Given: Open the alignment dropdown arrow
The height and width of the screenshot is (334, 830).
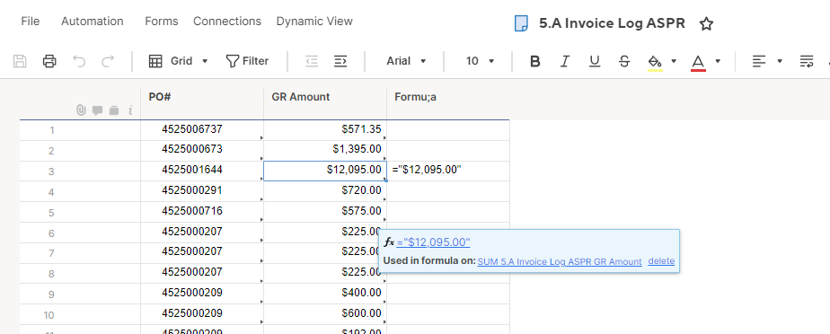Looking at the screenshot, I should click(x=780, y=61).
